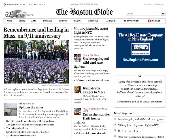Click the Governor Deval Patrick quote box
The height and width of the screenshot is (139, 170).
click(140, 91)
